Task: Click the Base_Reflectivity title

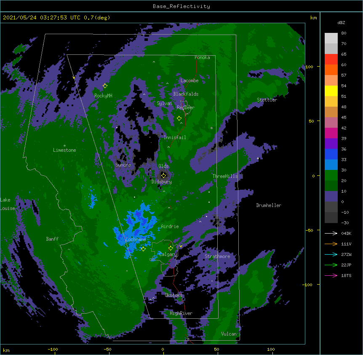Action: pos(181,6)
